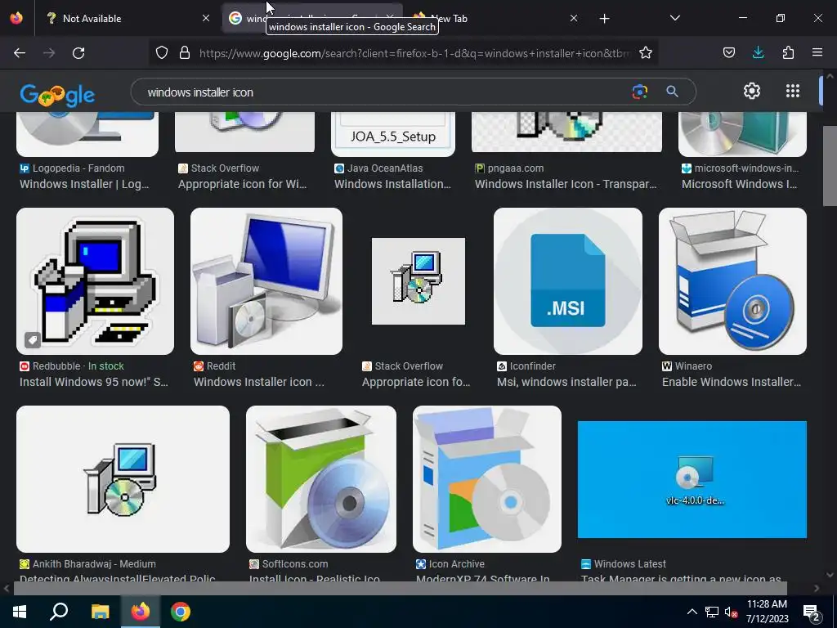Open the Winaero blue box image
The width and height of the screenshot is (837, 628).
(x=732, y=281)
